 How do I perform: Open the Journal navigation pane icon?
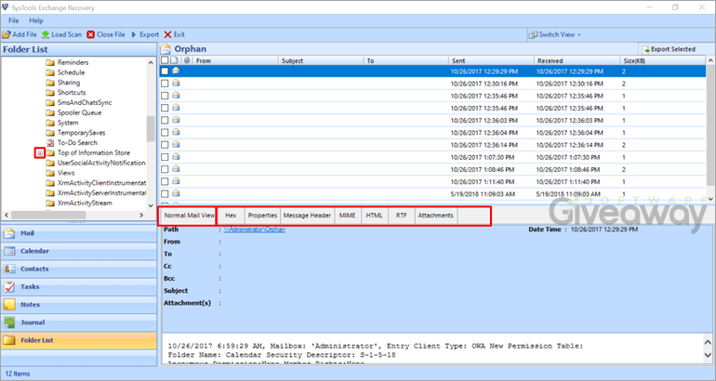(9, 322)
